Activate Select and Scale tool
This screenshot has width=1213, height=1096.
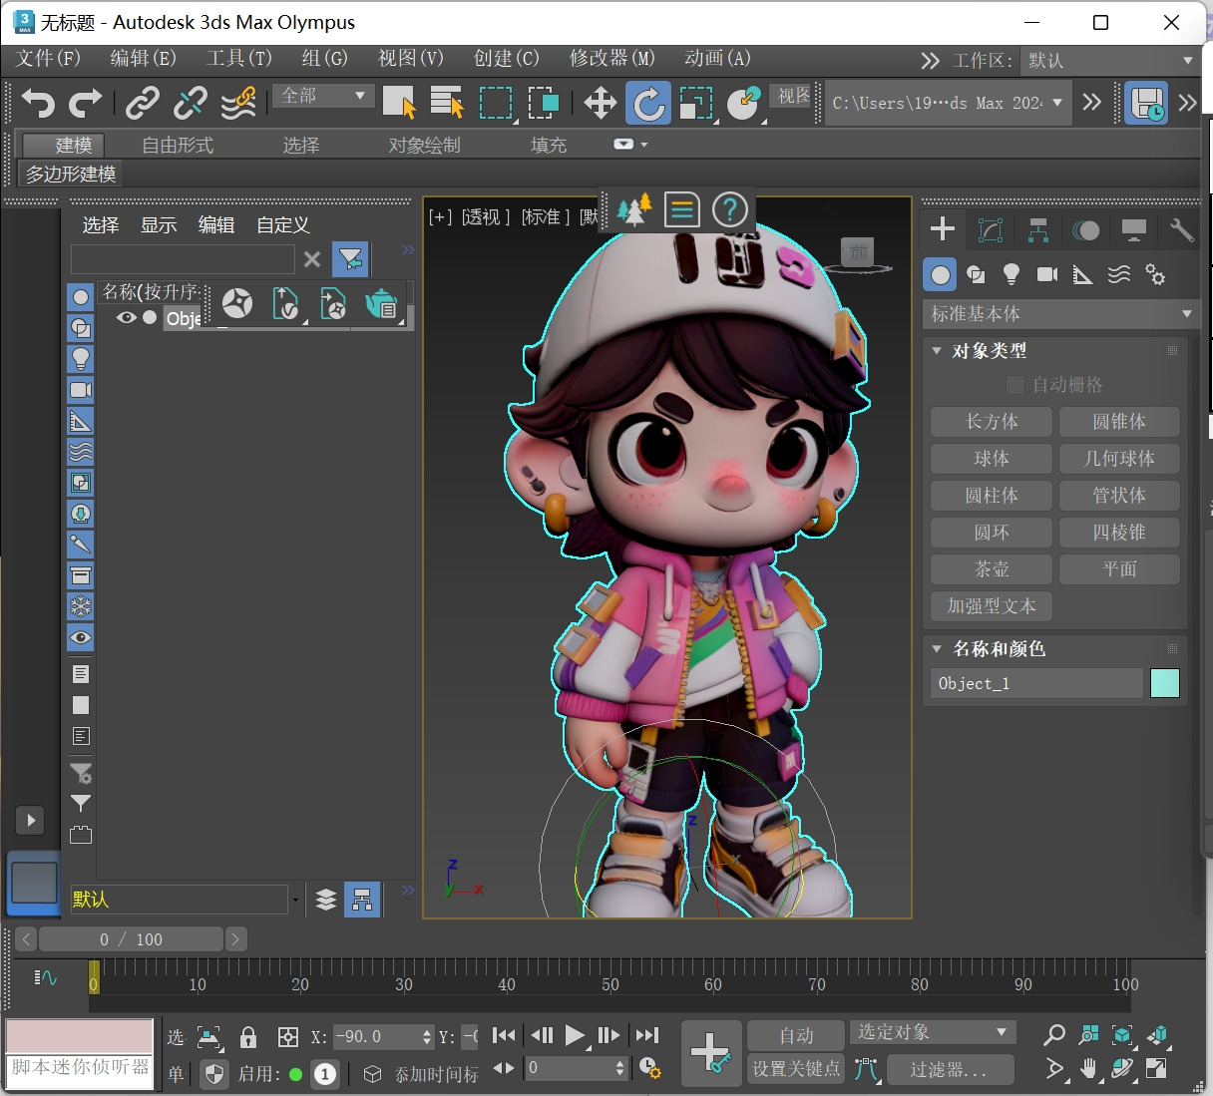[696, 103]
